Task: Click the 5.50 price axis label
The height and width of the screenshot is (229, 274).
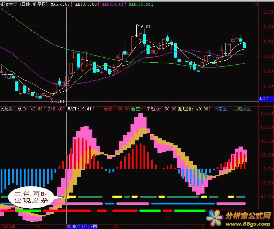Action: [268, 42]
